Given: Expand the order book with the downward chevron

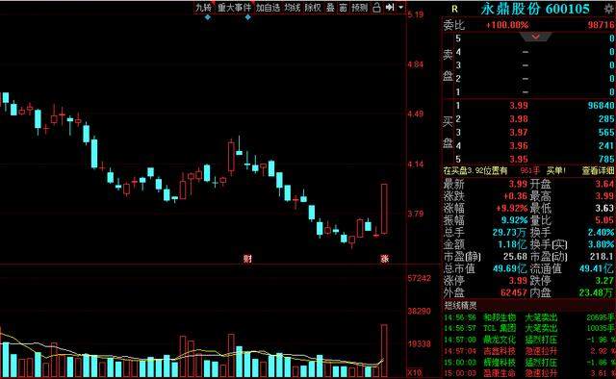Looking at the screenshot, I should [536, 37].
